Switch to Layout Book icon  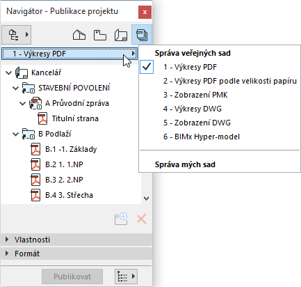pos(121,35)
